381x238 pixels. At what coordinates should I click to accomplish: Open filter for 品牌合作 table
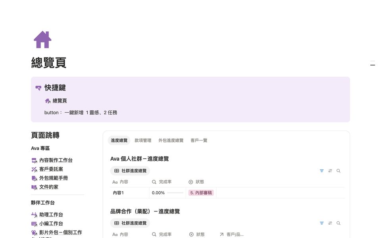click(322, 223)
